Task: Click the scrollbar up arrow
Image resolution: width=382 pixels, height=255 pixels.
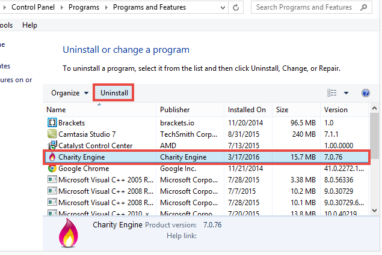Action: click(374, 108)
